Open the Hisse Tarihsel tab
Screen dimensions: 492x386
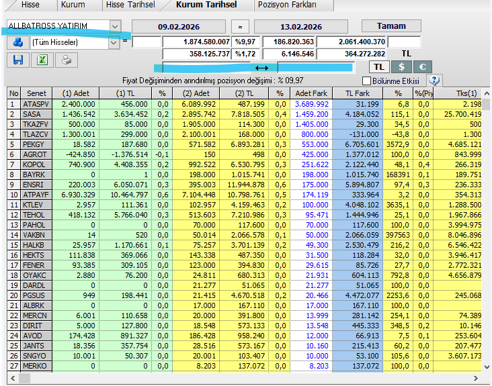tap(130, 5)
